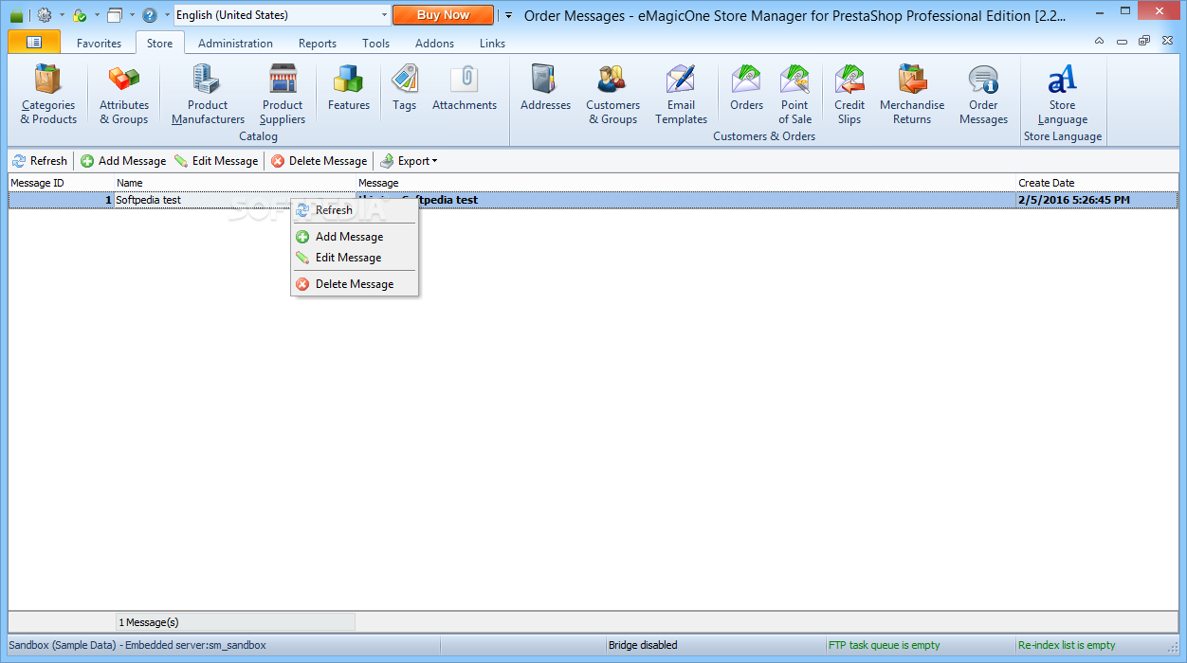Choose Add Message from the context menu

[x=355, y=237]
